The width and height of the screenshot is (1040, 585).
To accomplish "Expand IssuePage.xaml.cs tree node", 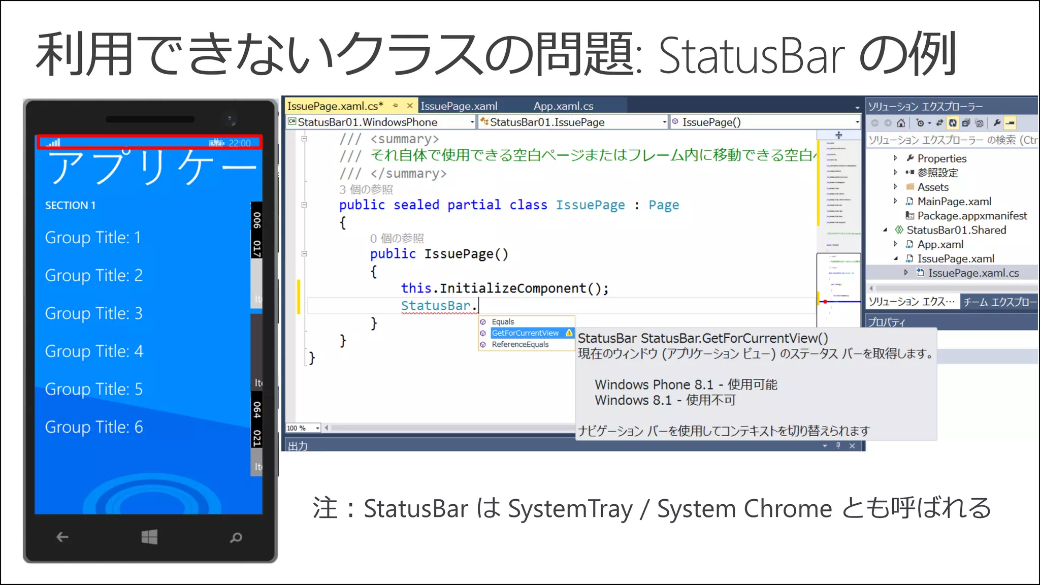I will pos(906,273).
